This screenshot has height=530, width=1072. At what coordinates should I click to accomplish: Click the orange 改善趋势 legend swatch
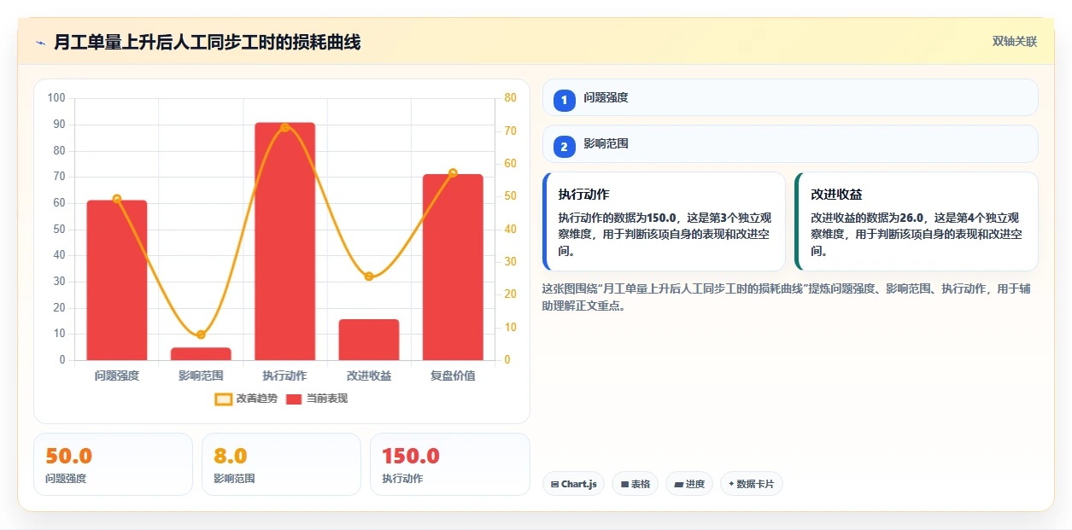point(224,399)
